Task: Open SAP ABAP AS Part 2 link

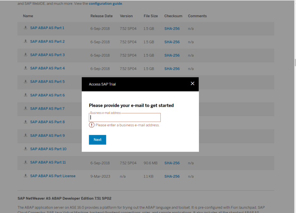Action: tap(47, 41)
